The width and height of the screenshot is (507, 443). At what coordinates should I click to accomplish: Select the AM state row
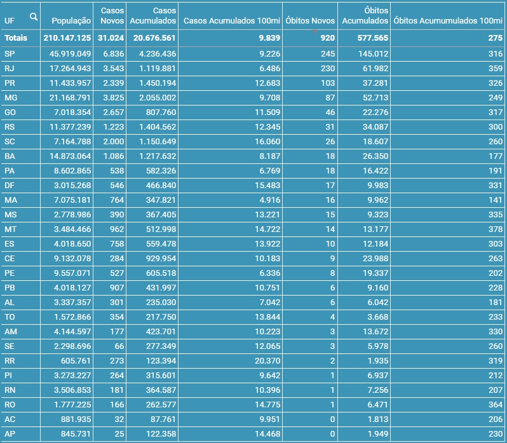[x=10, y=331]
